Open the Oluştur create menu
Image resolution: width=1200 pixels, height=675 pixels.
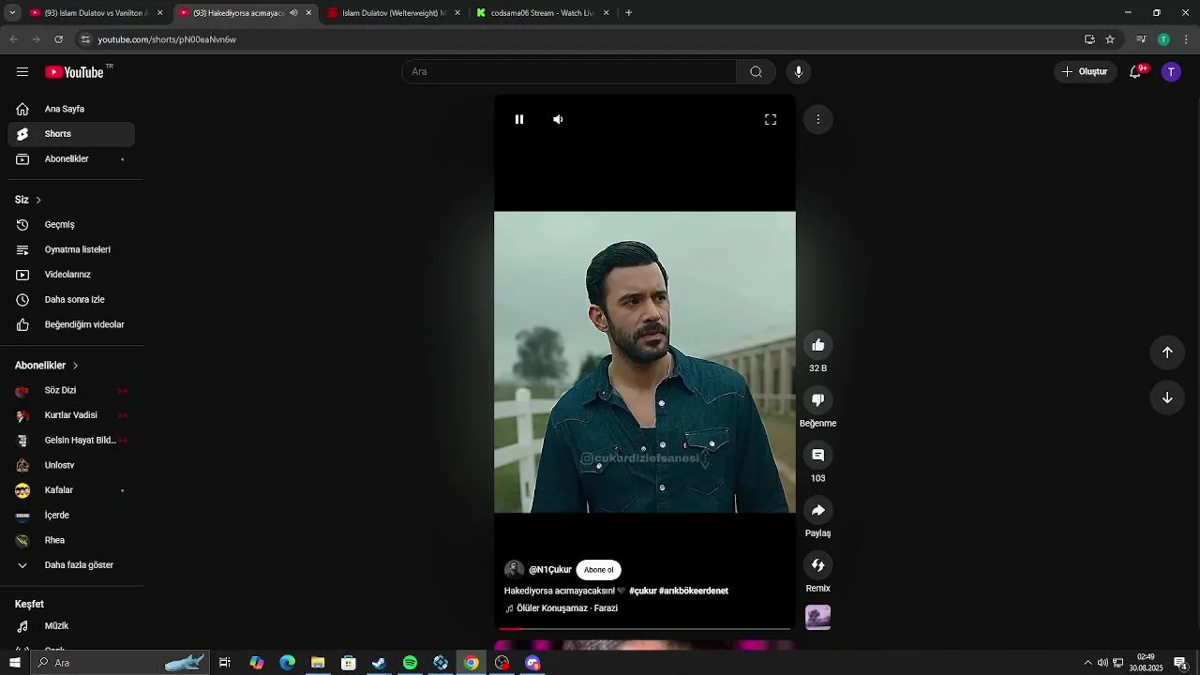click(1085, 72)
